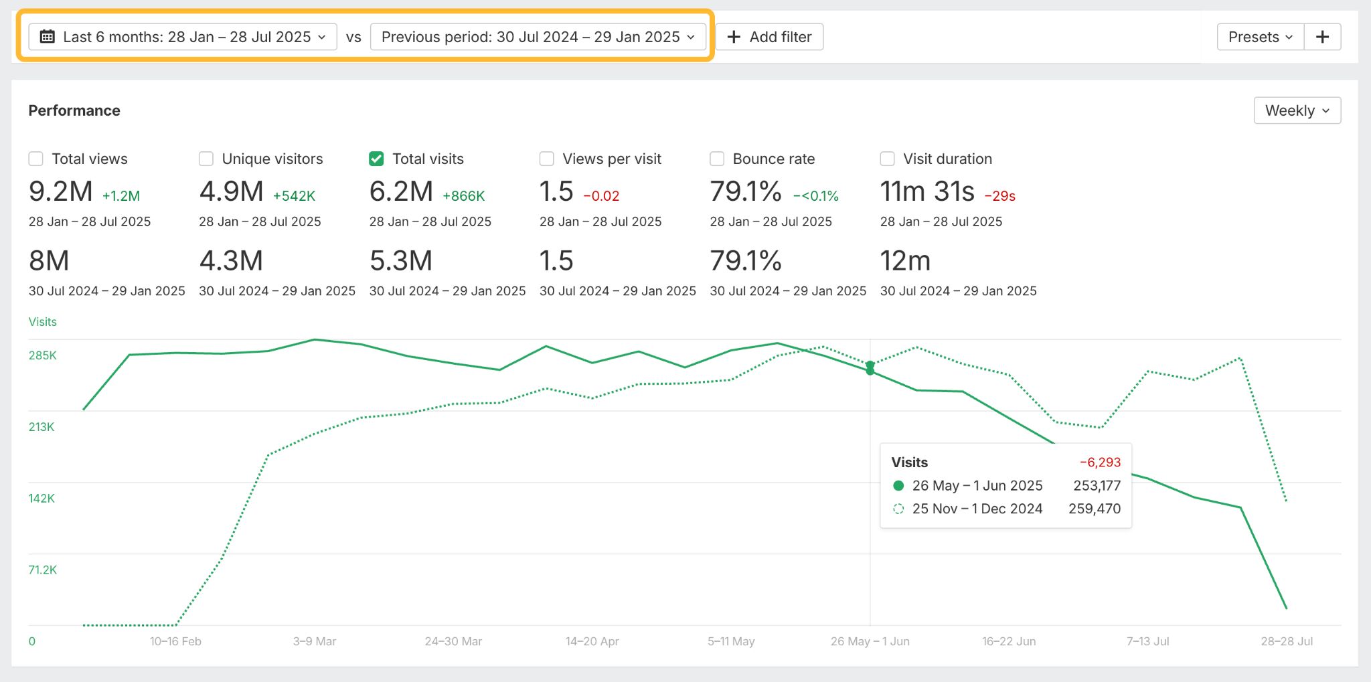Viewport: 1371px width, 682px height.
Task: Click the plus icon inside Add filter
Action: [x=733, y=37]
